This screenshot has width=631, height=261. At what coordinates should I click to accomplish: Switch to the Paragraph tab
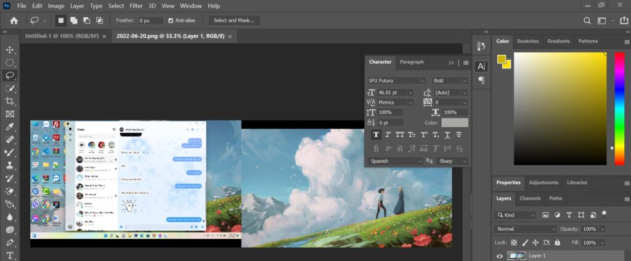(411, 62)
